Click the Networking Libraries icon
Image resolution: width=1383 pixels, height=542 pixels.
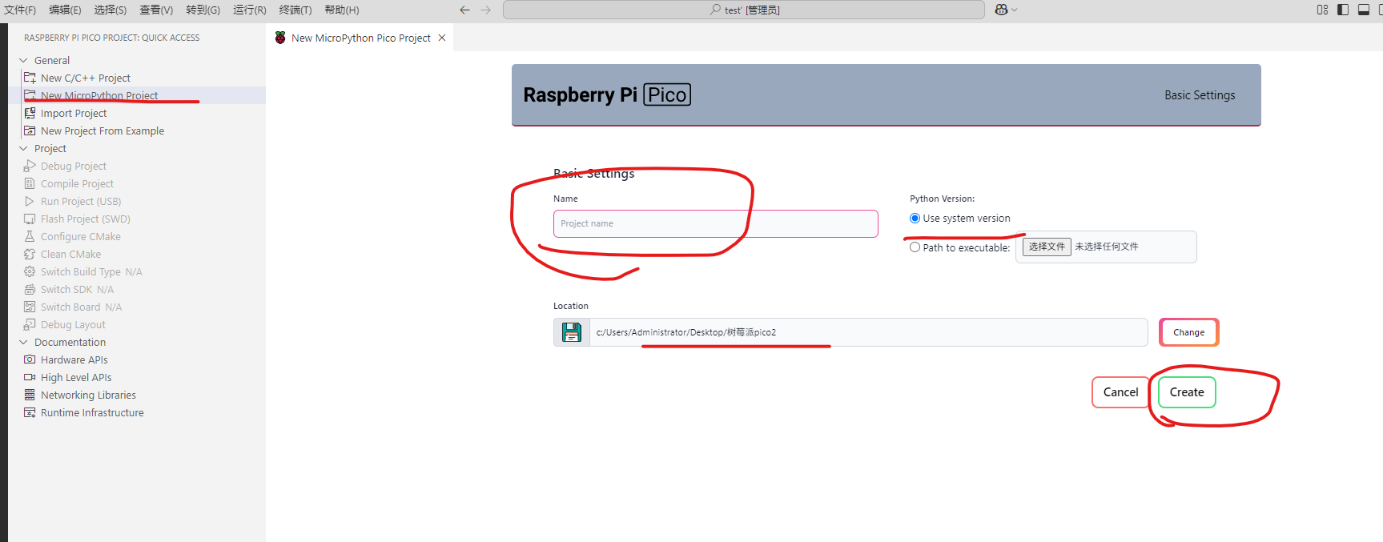coord(30,395)
